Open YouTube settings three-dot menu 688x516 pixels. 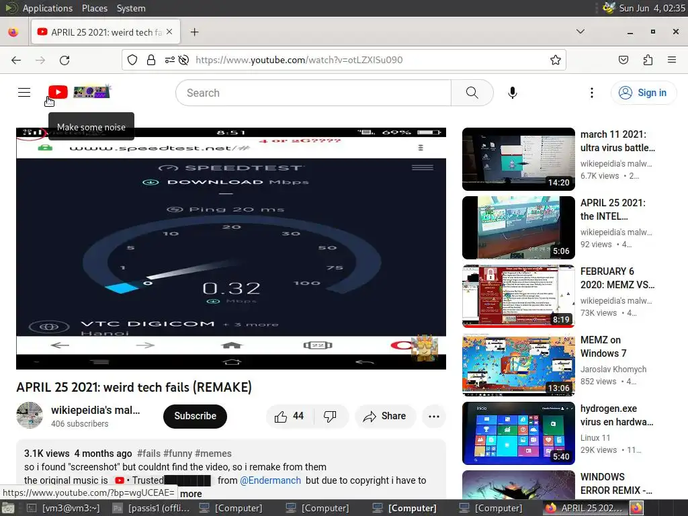tap(591, 93)
